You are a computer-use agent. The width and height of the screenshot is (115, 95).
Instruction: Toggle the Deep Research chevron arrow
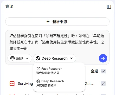(x=71, y=58)
